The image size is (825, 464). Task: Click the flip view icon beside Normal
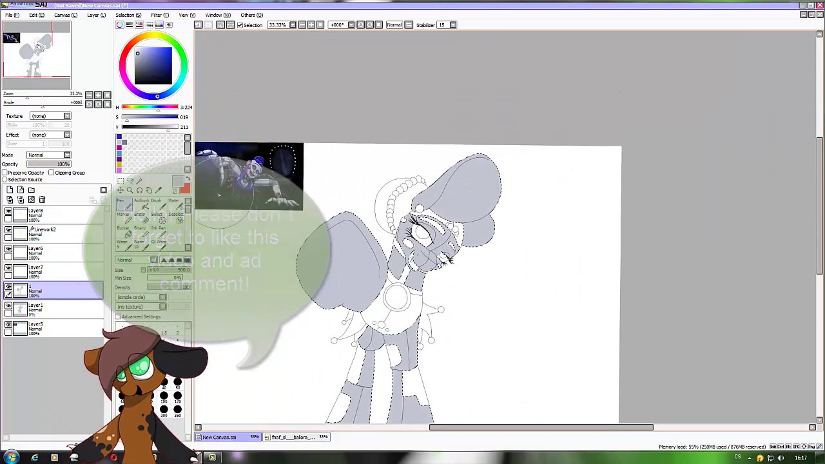click(x=409, y=24)
